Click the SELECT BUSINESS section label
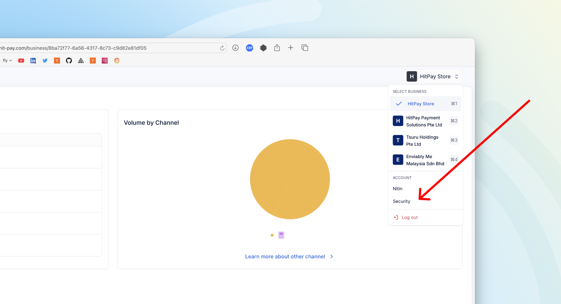Viewport: 561px width, 304px height. pyautogui.click(x=410, y=91)
